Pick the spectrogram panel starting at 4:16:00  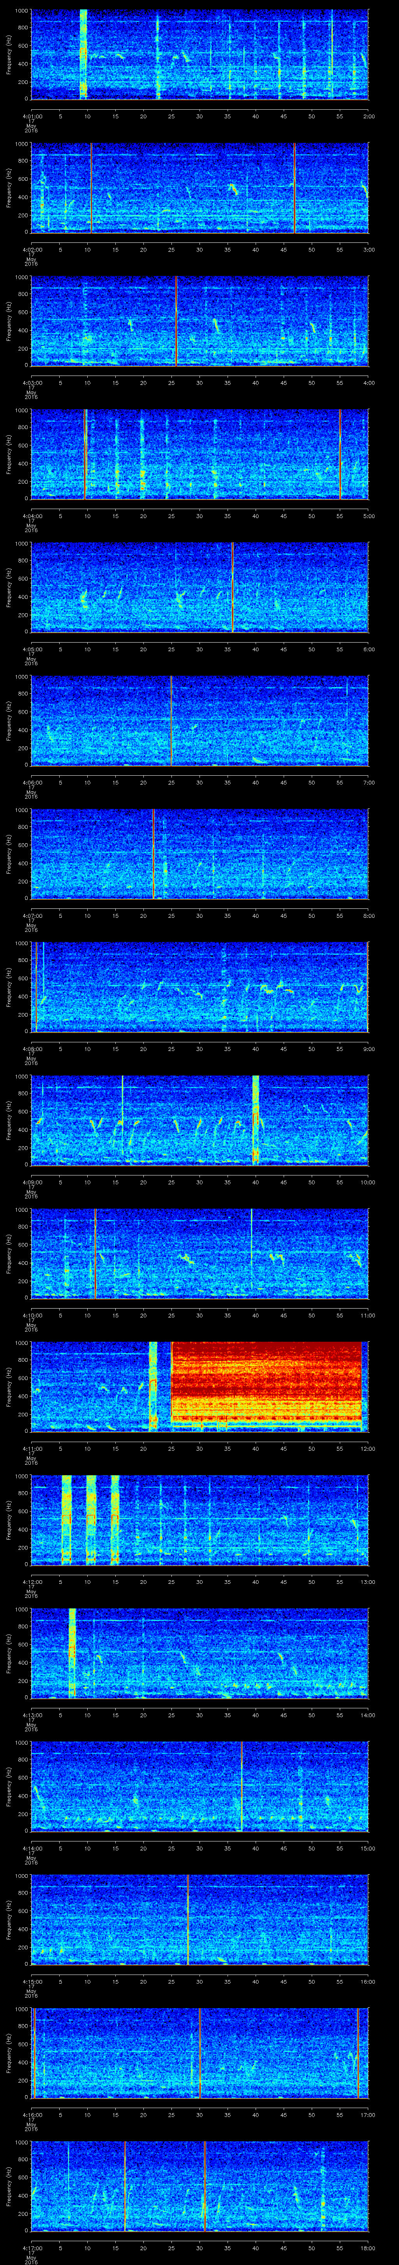200,2052
